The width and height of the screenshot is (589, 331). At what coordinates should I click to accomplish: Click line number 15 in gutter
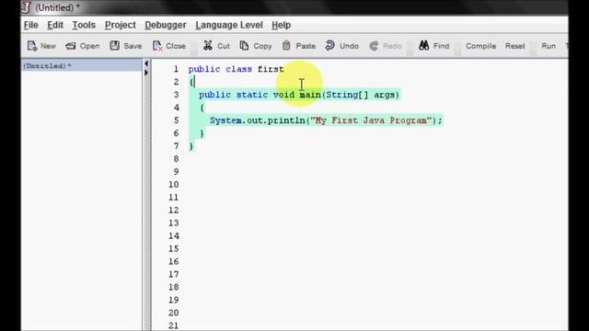pyautogui.click(x=174, y=249)
